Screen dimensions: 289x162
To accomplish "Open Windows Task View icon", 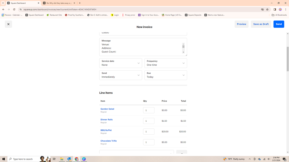I will [x=54, y=159].
